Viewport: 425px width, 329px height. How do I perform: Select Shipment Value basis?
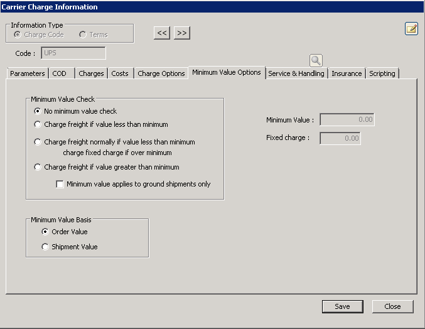tap(45, 247)
